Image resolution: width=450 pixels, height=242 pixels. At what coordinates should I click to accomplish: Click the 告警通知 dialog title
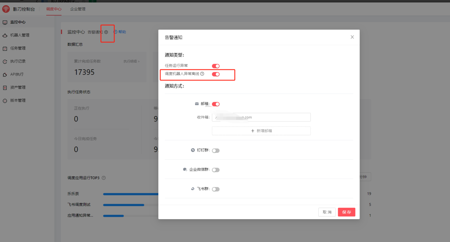point(174,37)
